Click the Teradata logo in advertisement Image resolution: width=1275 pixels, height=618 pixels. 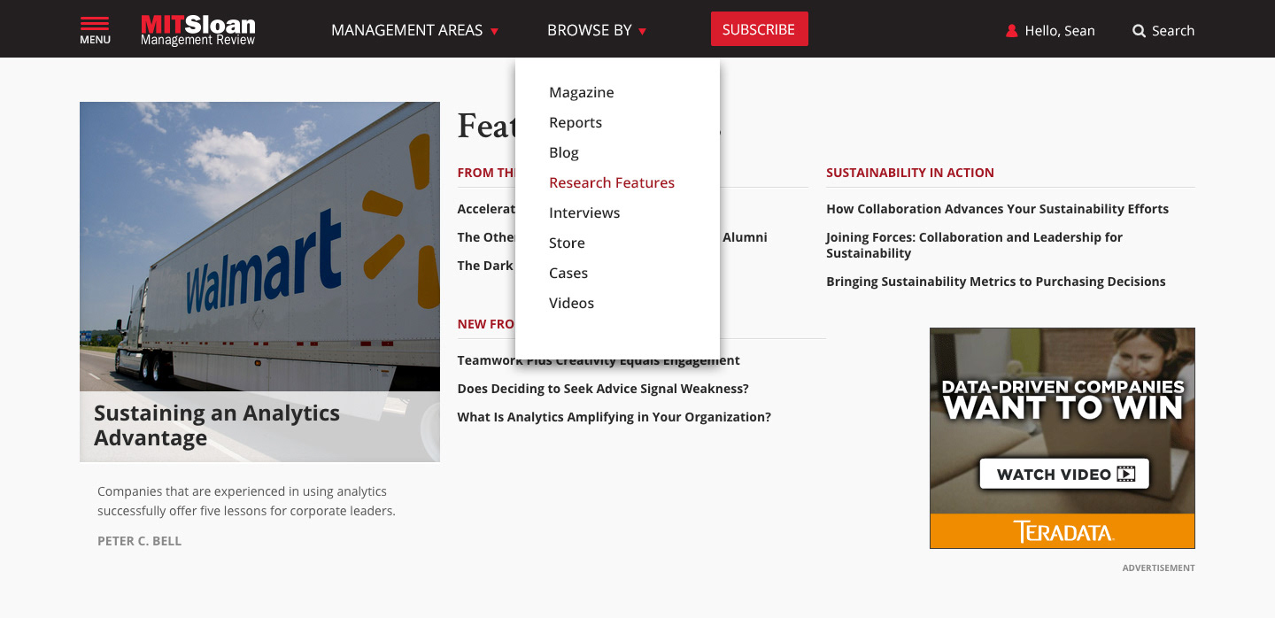coord(1063,531)
